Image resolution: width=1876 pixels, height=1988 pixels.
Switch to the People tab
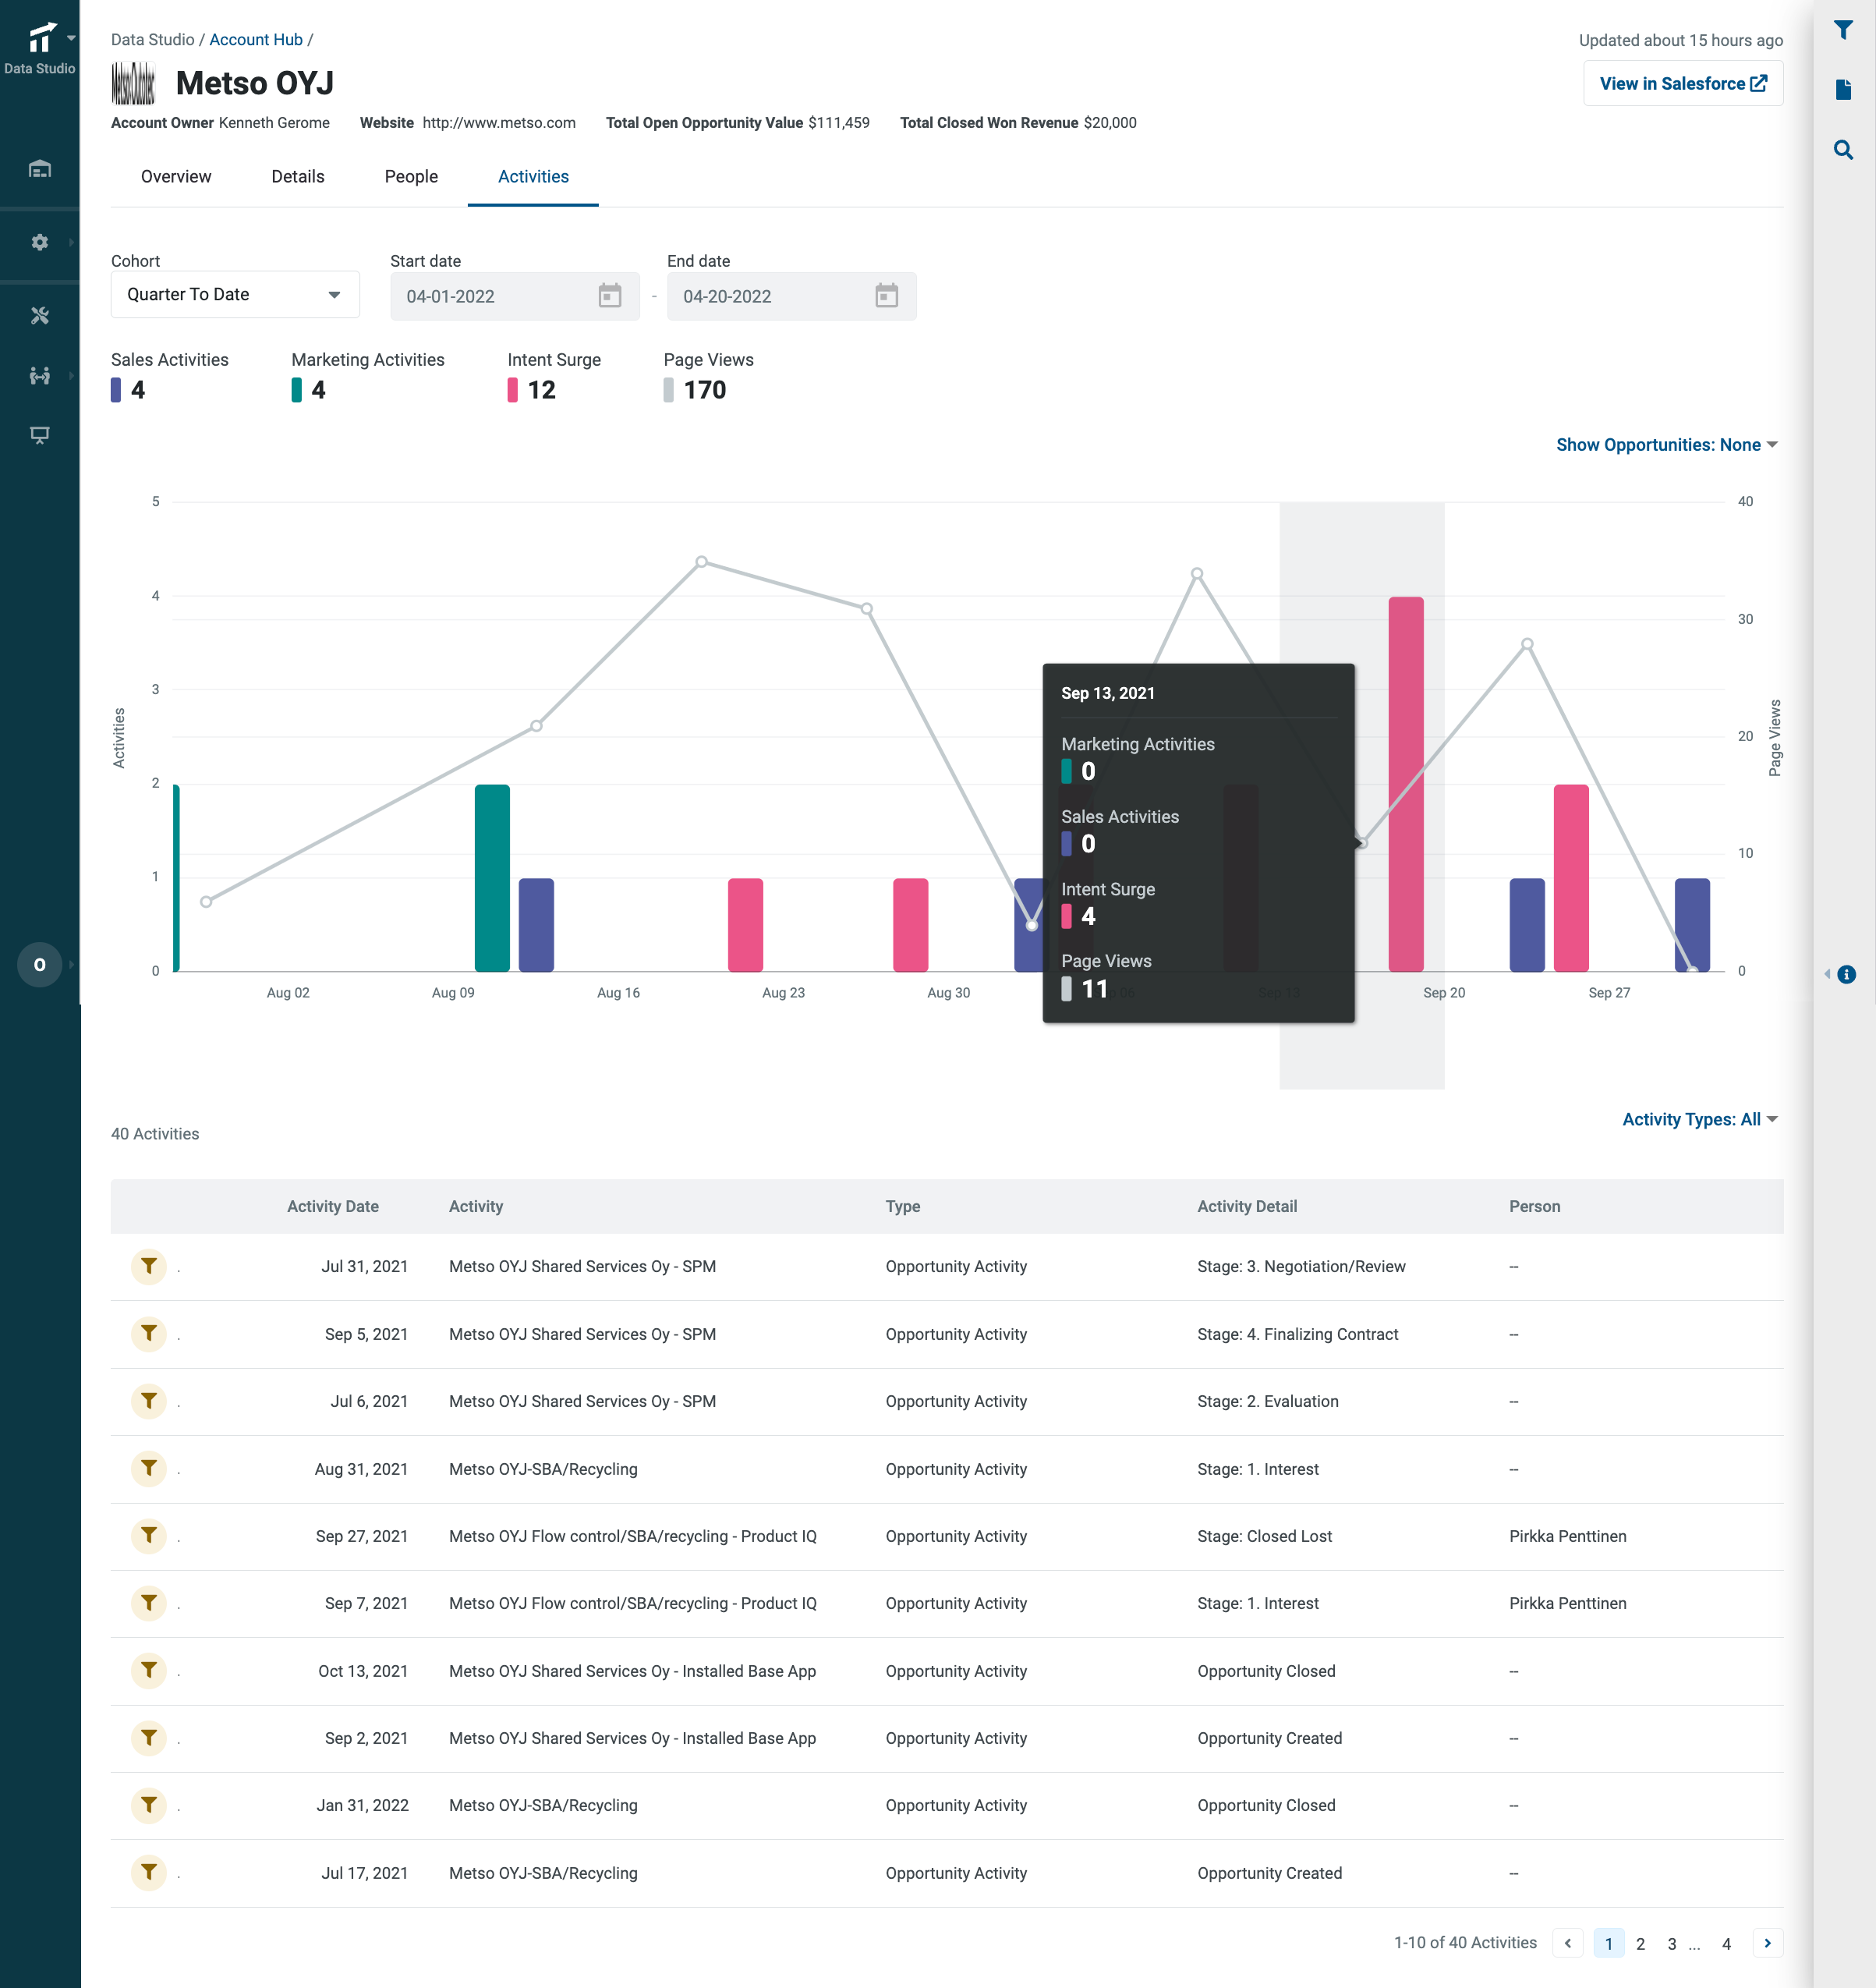click(411, 177)
